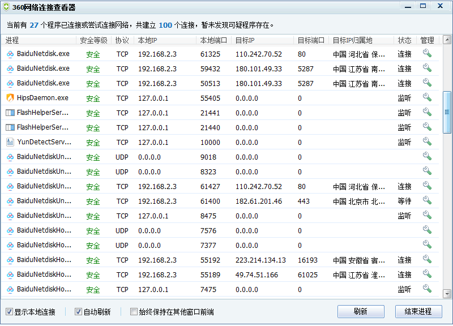Click manage wrench for HipsDaemon.exe row
Viewport: 453px width, 326px height.
pyautogui.click(x=427, y=98)
